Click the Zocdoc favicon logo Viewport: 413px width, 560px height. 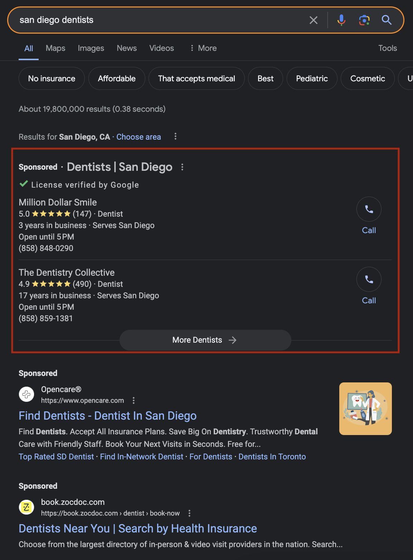[x=26, y=507]
